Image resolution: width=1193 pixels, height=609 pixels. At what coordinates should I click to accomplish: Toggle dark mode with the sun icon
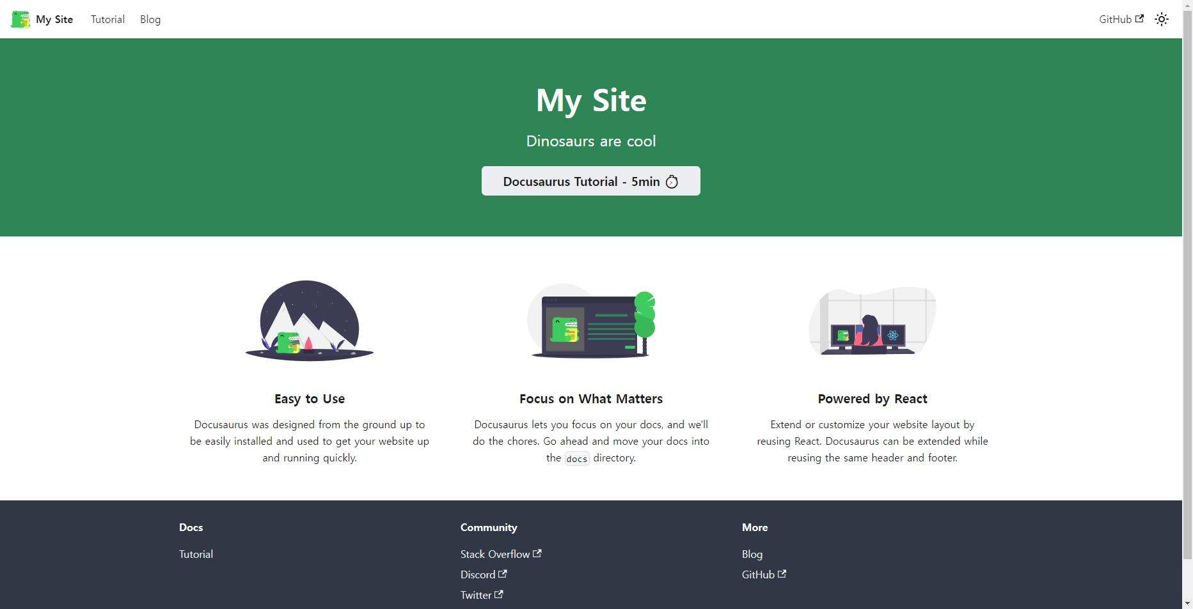click(x=1162, y=19)
